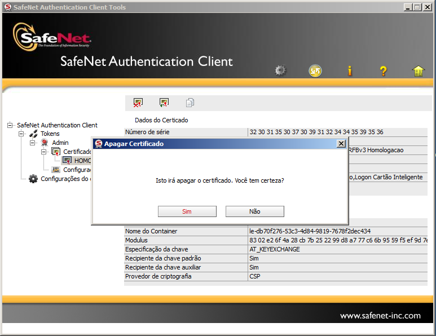Viewport: 436px width, 336px height.
Task: Collapse the SafeNet Authentication Client root node
Action: coord(10,125)
